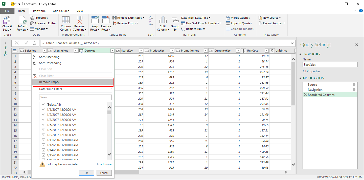Image resolution: width=364 pixels, height=180 pixels.
Task: Uncheck the 1/11/2007 date value
Action: tap(43, 140)
